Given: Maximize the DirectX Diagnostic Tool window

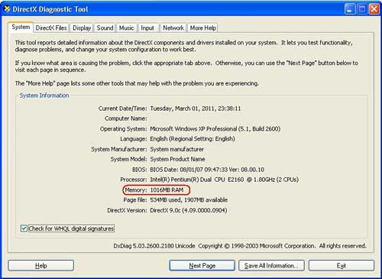Looking at the screenshot, I should pos(362,9).
